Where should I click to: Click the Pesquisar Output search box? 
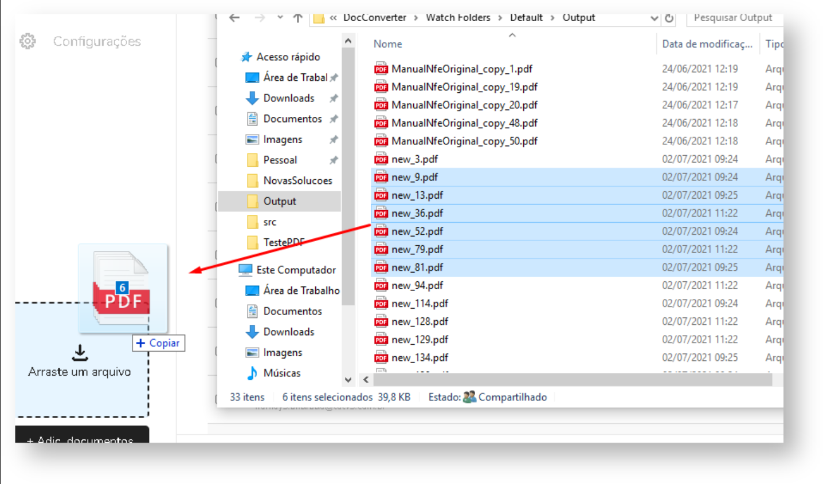pyautogui.click(x=735, y=18)
